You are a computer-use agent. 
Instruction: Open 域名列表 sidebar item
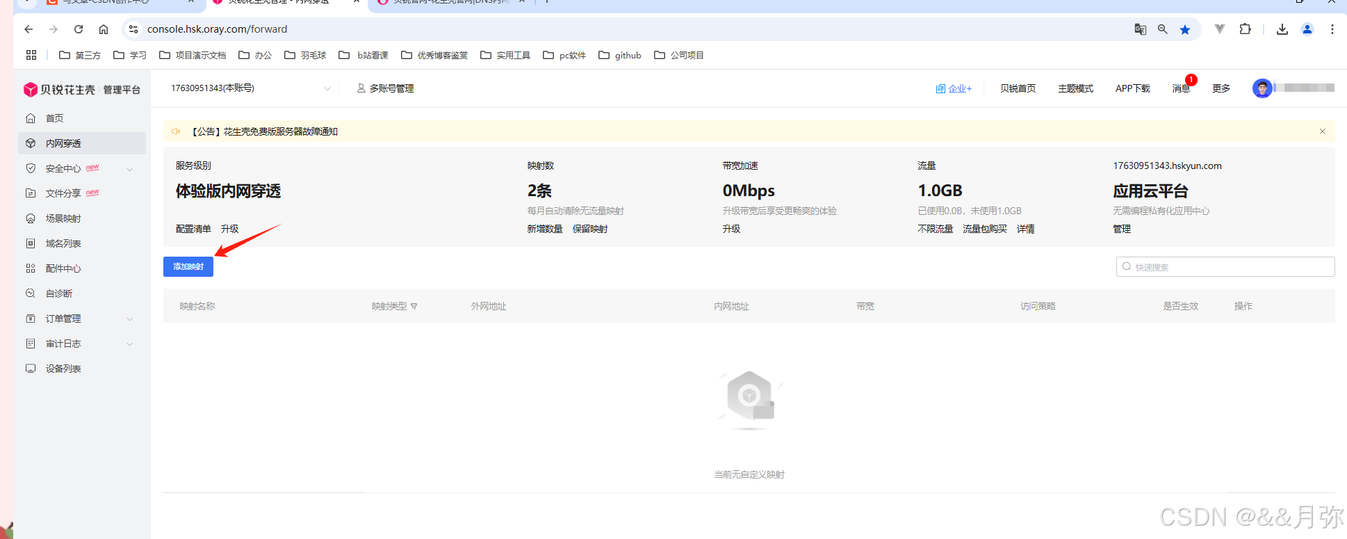tap(63, 243)
